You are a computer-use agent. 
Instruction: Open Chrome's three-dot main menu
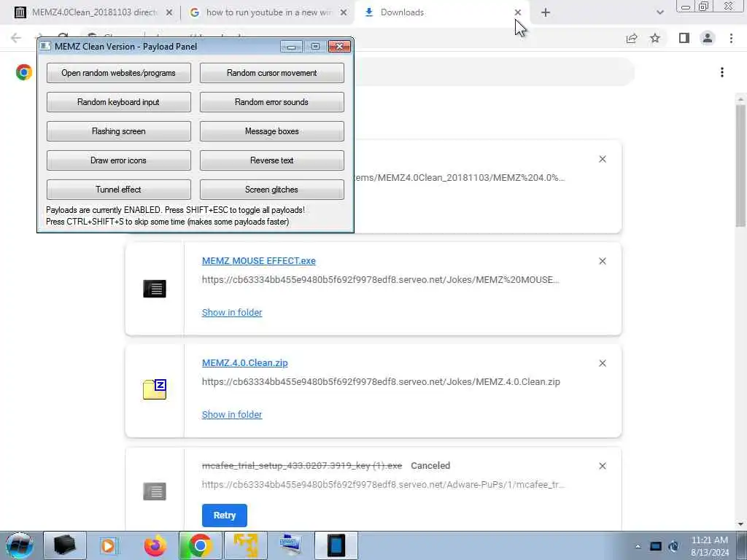pyautogui.click(x=731, y=38)
